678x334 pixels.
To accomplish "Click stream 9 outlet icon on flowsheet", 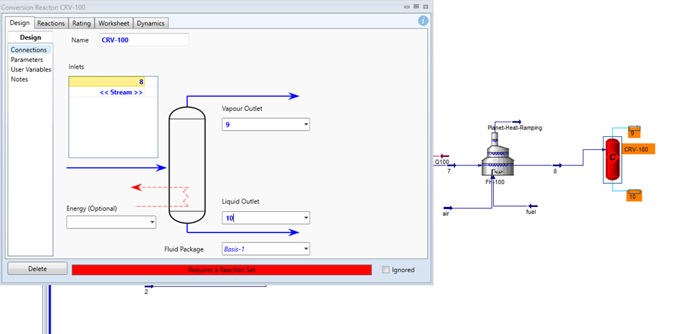I will (x=634, y=128).
